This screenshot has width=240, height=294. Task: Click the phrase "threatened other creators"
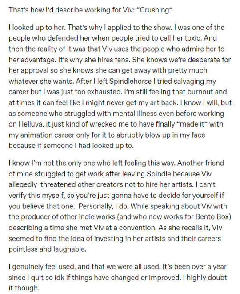pos(82,185)
